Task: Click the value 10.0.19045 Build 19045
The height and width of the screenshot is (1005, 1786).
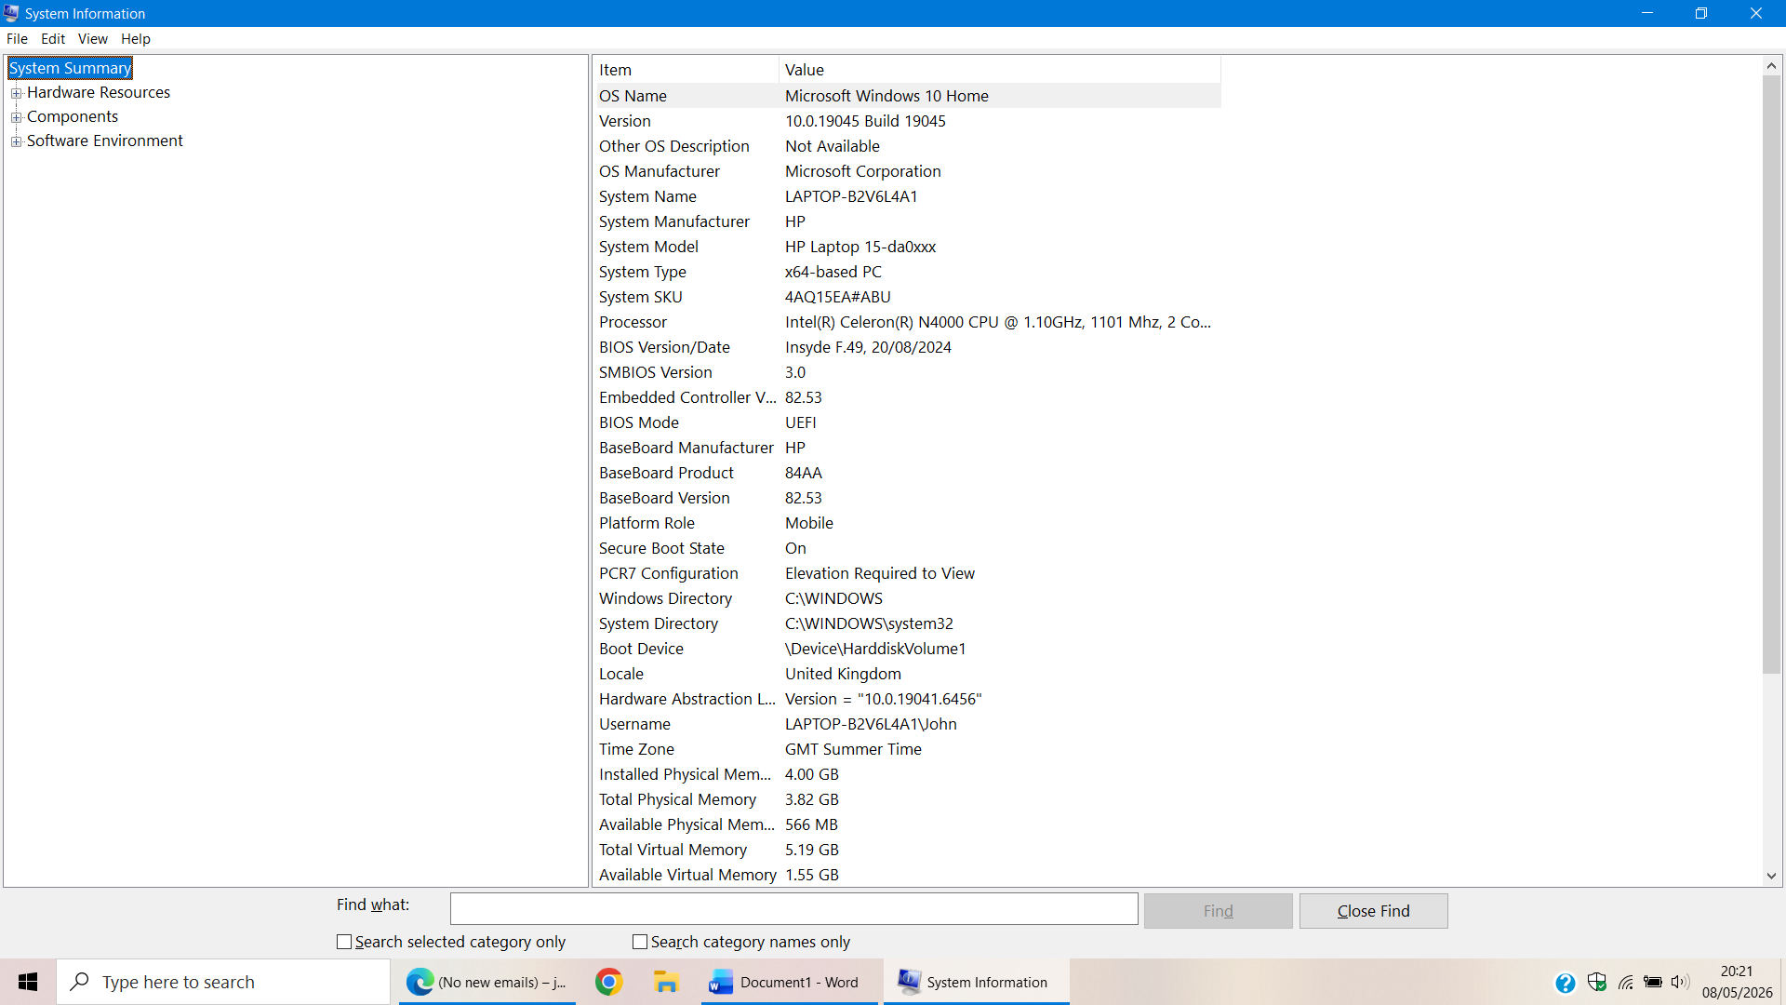Action: (x=865, y=121)
